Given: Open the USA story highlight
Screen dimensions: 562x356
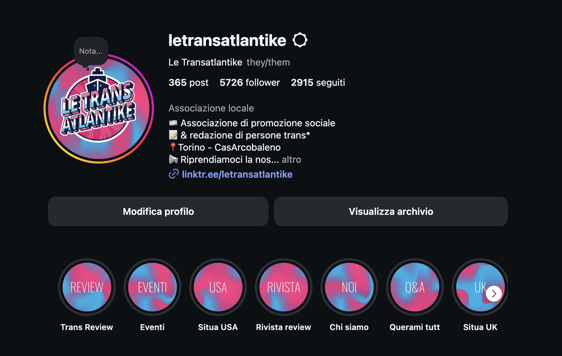Looking at the screenshot, I should [218, 287].
